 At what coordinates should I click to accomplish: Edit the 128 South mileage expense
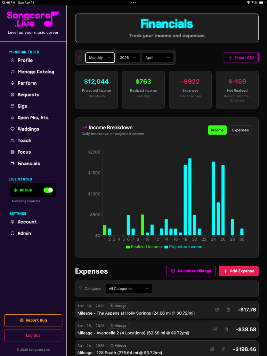coord(212,349)
